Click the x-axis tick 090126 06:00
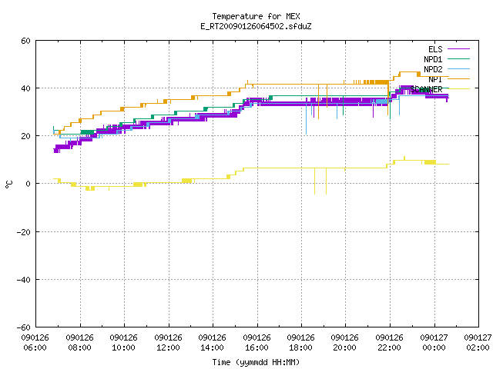Viewport: 493px width, 369px height. click(35, 343)
